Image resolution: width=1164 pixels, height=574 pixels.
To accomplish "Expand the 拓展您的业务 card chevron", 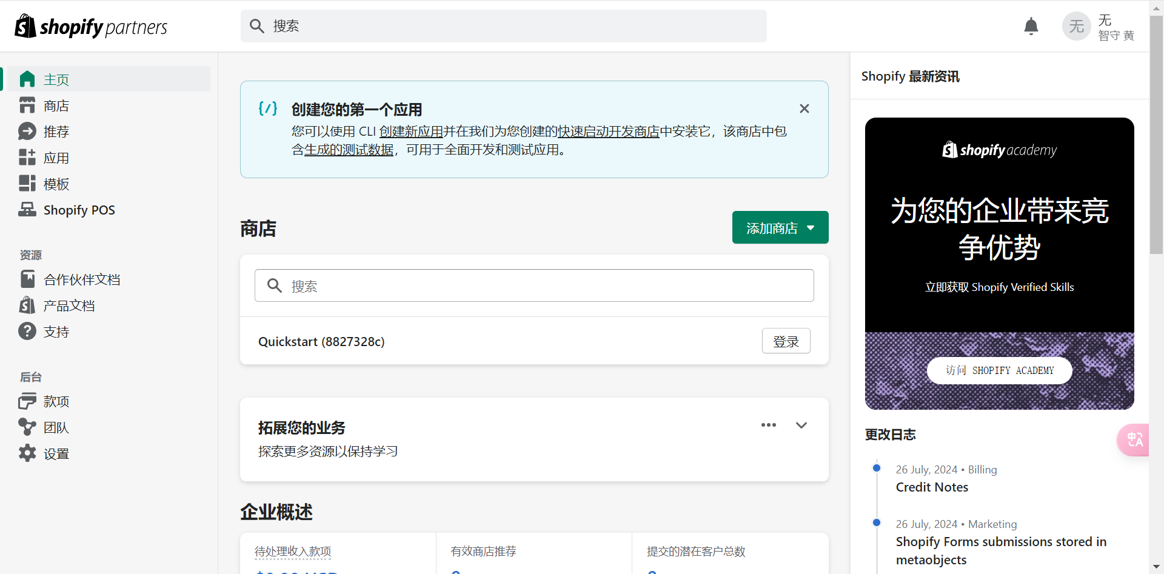I will 801,425.
